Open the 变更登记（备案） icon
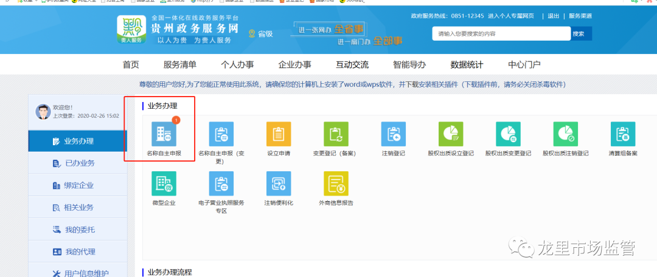657x277 pixels. (x=336, y=134)
